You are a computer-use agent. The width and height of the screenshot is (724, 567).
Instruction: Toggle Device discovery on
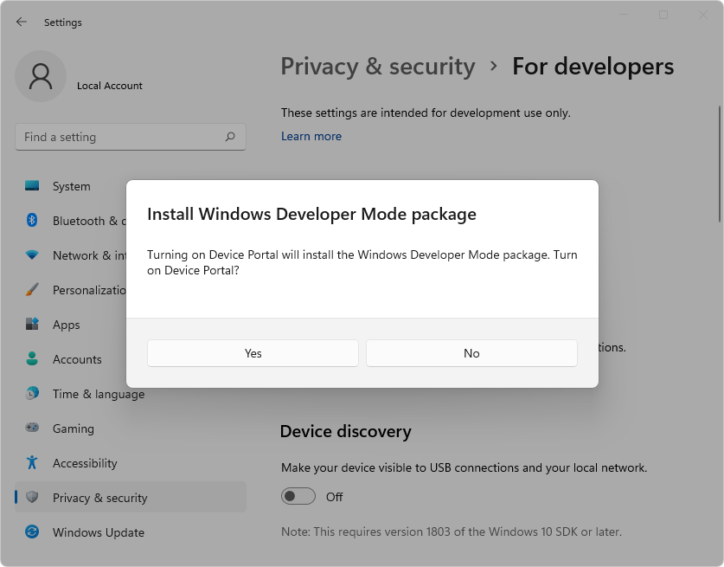pos(298,497)
